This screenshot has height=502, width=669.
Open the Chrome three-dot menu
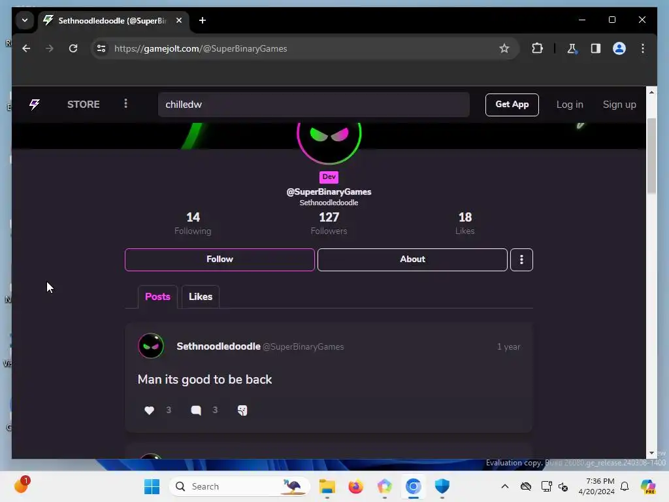pyautogui.click(x=643, y=48)
